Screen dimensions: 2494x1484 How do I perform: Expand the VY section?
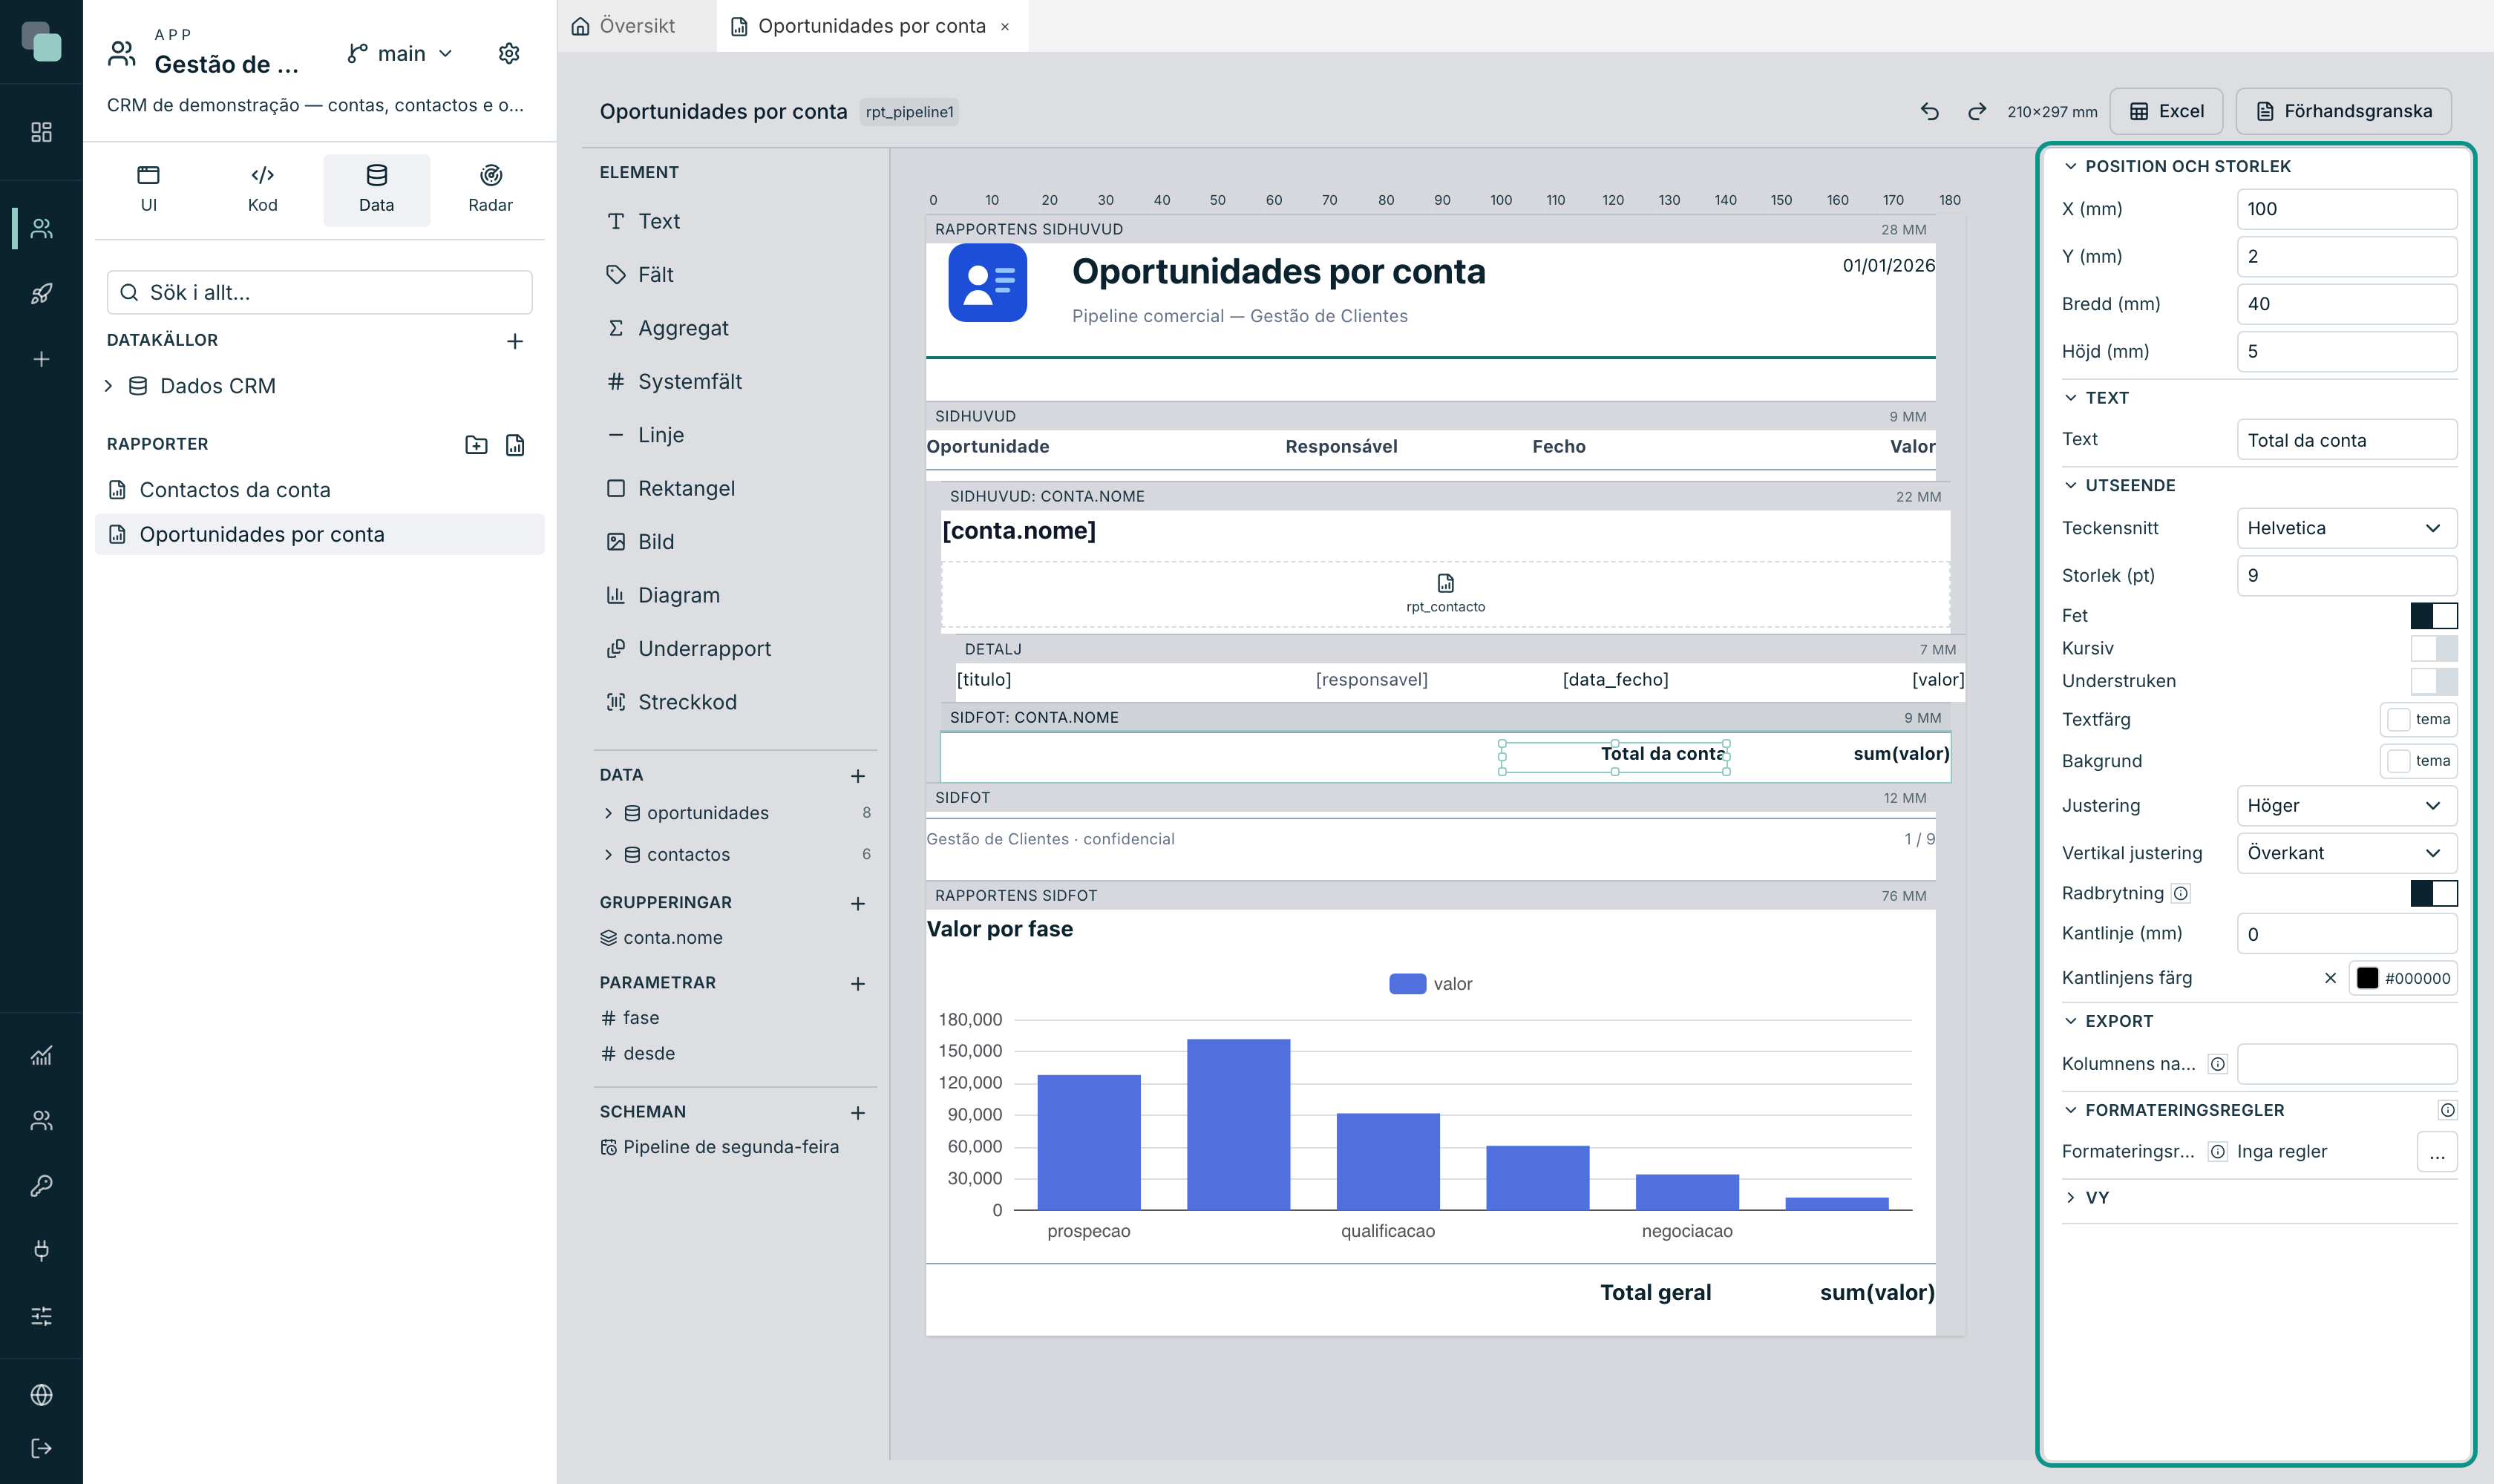[2071, 1198]
